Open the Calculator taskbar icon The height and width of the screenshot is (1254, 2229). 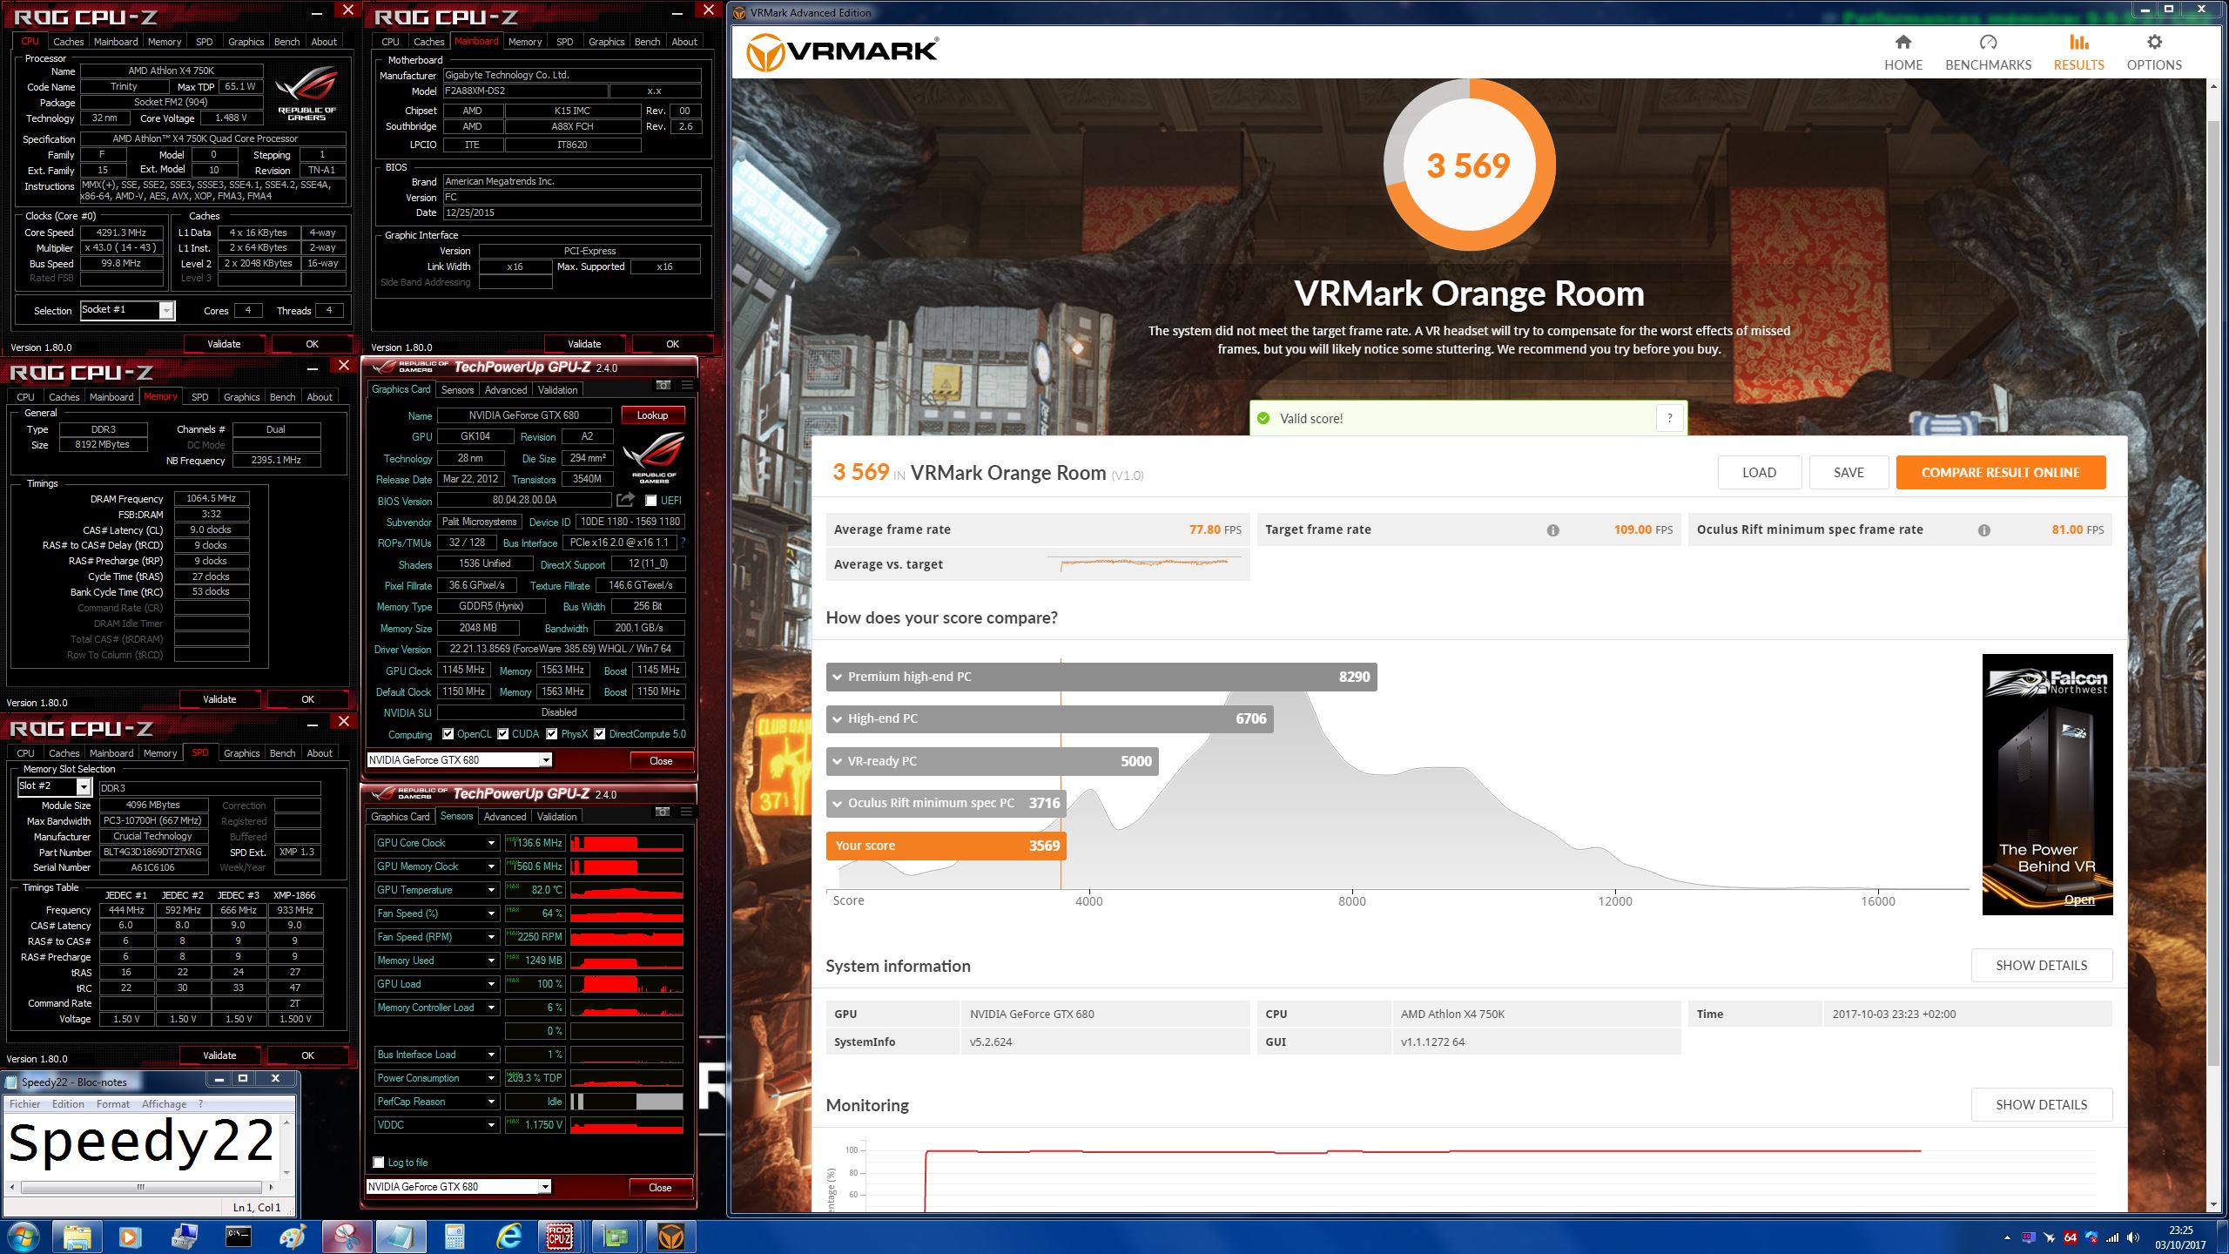(x=454, y=1237)
